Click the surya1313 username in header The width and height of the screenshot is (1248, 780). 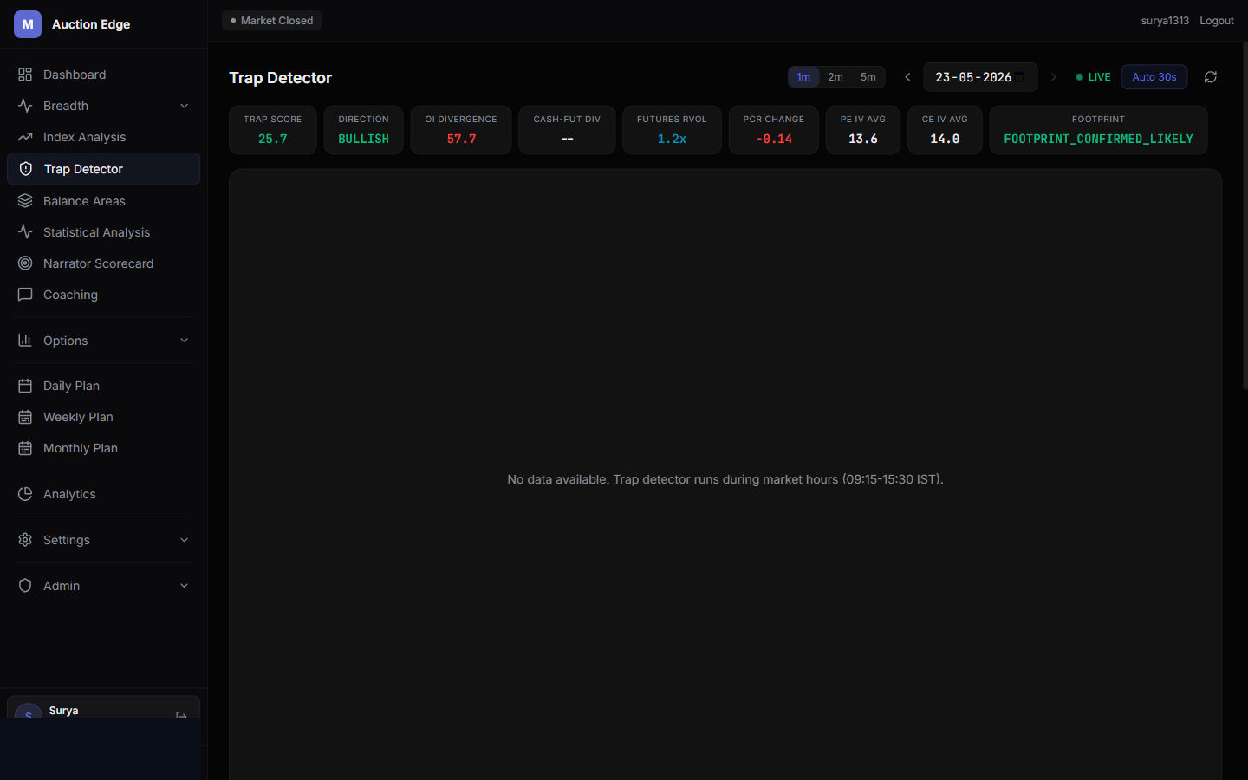tap(1165, 21)
